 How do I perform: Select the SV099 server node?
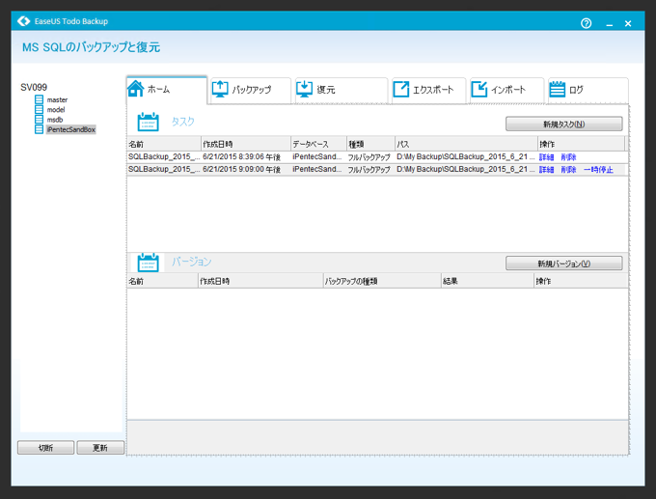[34, 87]
